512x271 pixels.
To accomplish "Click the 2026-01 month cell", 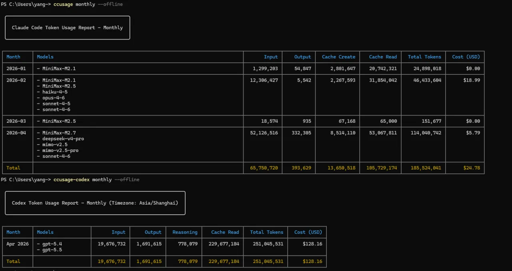I will pos(16,68).
